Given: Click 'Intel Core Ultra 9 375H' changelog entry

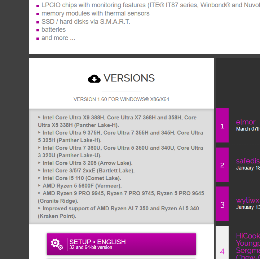Looking at the screenshot, I should (120, 136).
